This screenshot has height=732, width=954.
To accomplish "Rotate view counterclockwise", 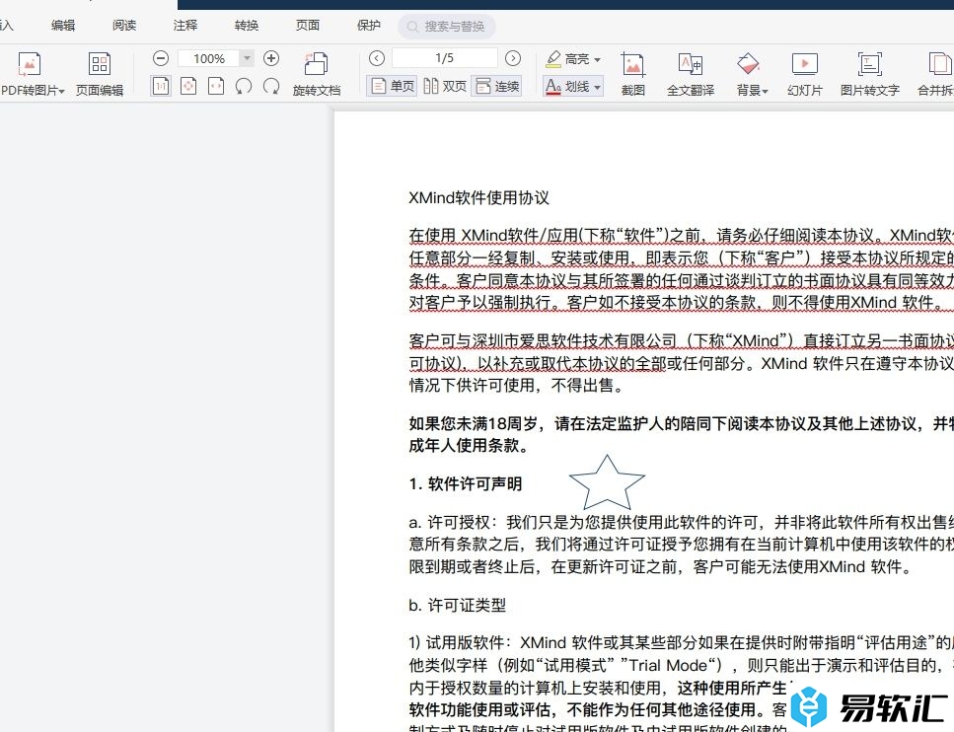I will click(244, 87).
